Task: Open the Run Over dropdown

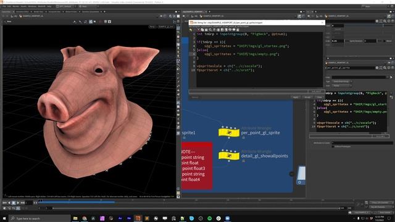Action: coord(342,86)
